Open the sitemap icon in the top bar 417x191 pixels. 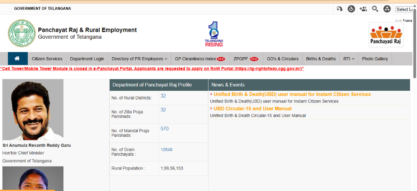click(387, 9)
